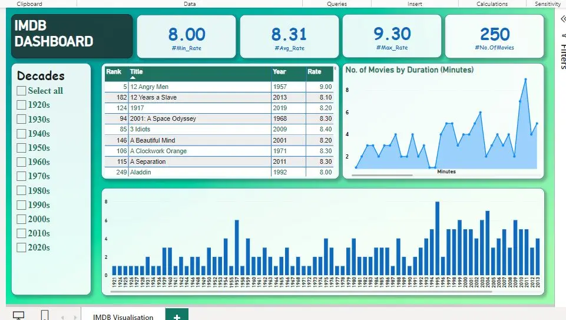Click the Queries ribbon group label

pyautogui.click(x=337, y=4)
